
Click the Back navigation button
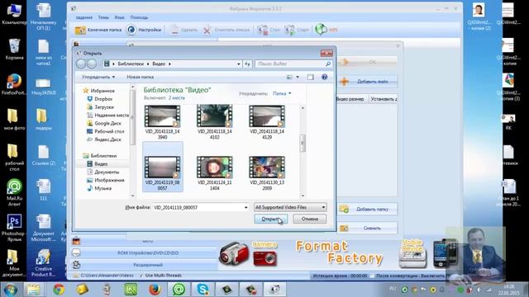point(81,64)
